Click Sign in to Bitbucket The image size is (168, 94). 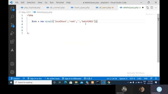[72, 79]
